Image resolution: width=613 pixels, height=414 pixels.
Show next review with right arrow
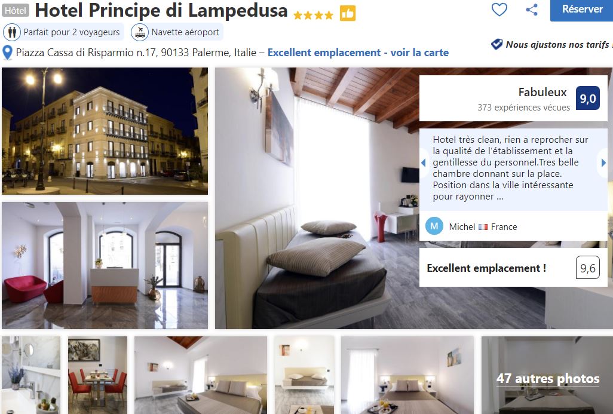pyautogui.click(x=603, y=162)
